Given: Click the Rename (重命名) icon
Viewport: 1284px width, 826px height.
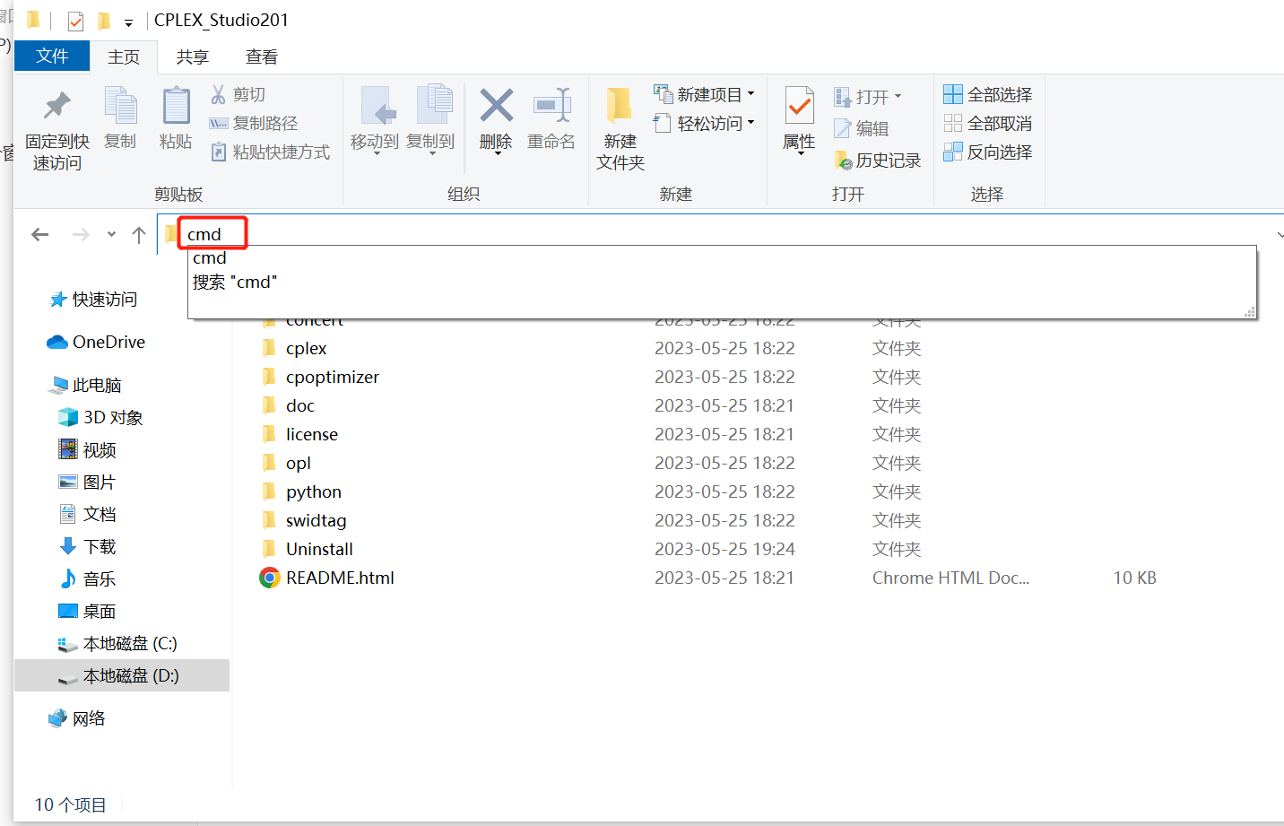Looking at the screenshot, I should 552,106.
